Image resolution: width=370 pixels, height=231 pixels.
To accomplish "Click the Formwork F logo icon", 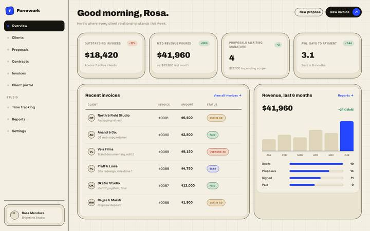I will click(x=10, y=11).
